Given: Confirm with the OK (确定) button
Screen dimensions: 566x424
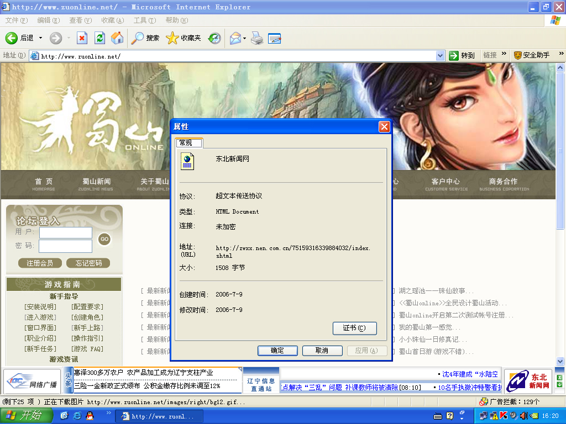Looking at the screenshot, I should point(277,351).
